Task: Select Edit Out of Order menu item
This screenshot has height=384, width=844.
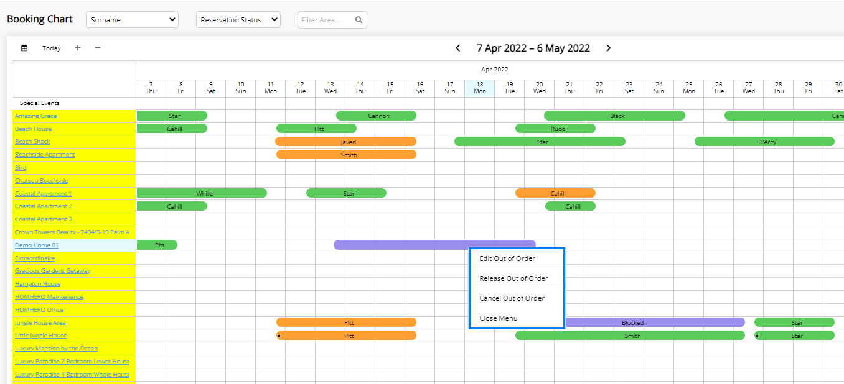Action: tap(507, 258)
